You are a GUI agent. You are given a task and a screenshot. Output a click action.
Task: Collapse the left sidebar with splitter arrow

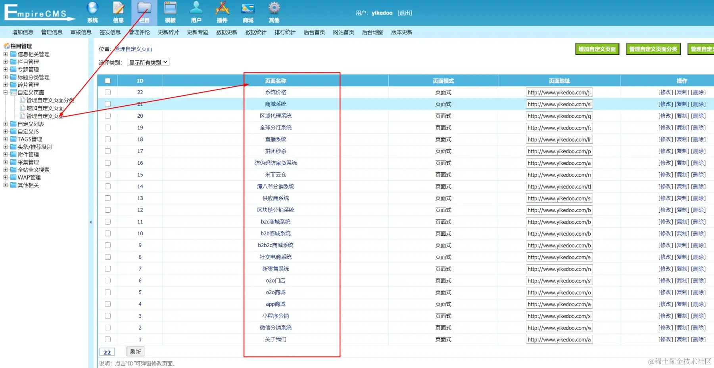[90, 222]
